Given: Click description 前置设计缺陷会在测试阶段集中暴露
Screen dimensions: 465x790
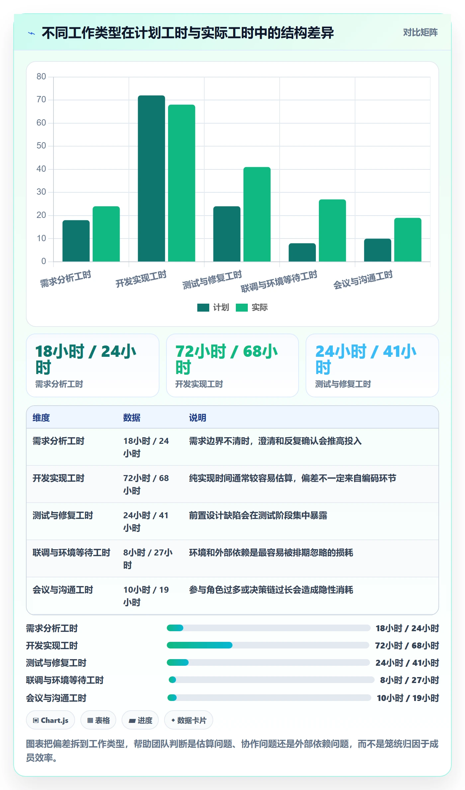Looking at the screenshot, I should pyautogui.click(x=258, y=515).
